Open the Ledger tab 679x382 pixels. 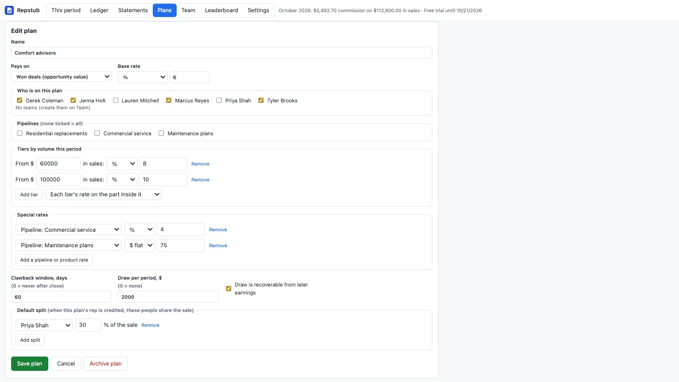(99, 10)
